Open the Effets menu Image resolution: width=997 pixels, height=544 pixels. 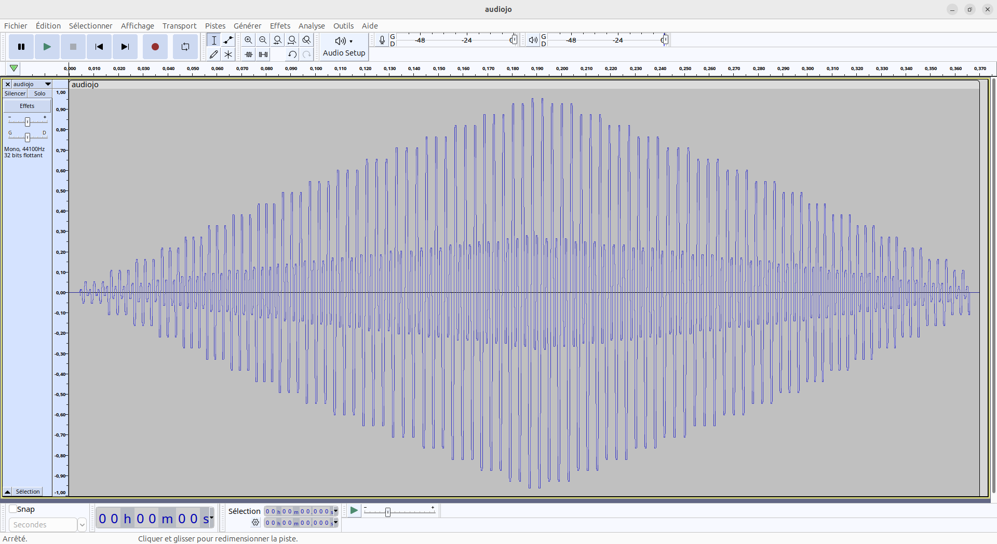[280, 26]
